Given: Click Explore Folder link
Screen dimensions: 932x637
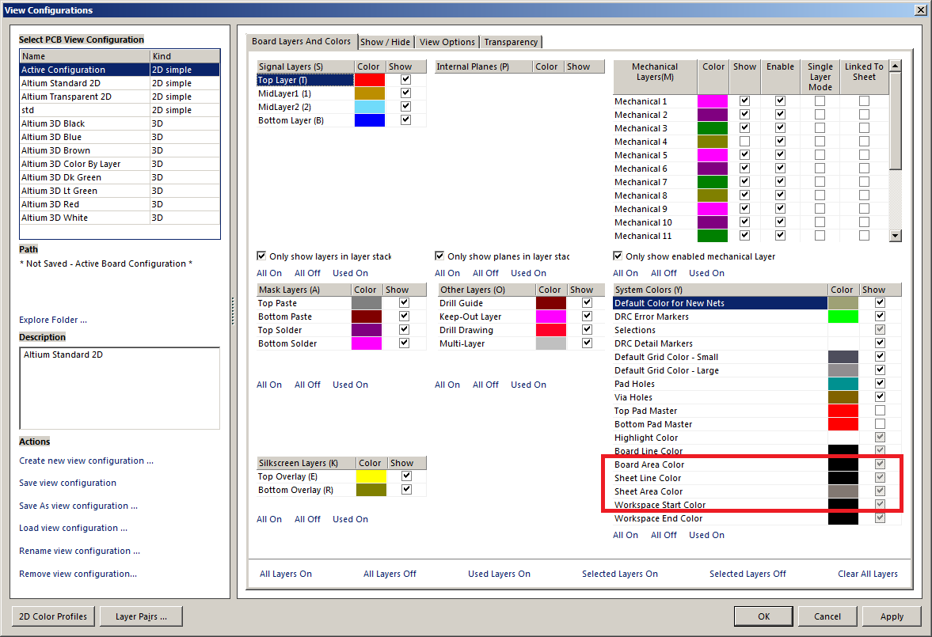Looking at the screenshot, I should tap(53, 320).
